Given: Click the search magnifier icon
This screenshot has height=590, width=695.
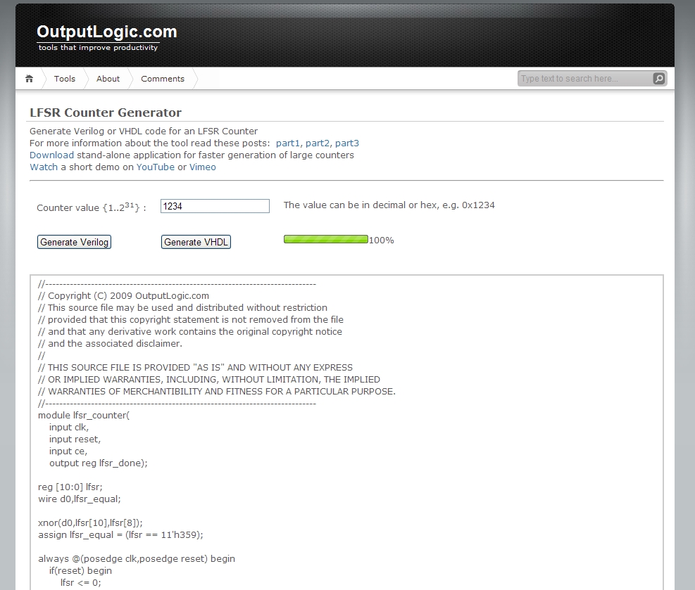Looking at the screenshot, I should tap(658, 79).
